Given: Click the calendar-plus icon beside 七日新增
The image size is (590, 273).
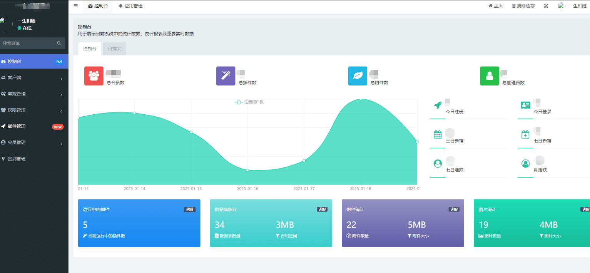Looking at the screenshot, I should coord(525,134).
